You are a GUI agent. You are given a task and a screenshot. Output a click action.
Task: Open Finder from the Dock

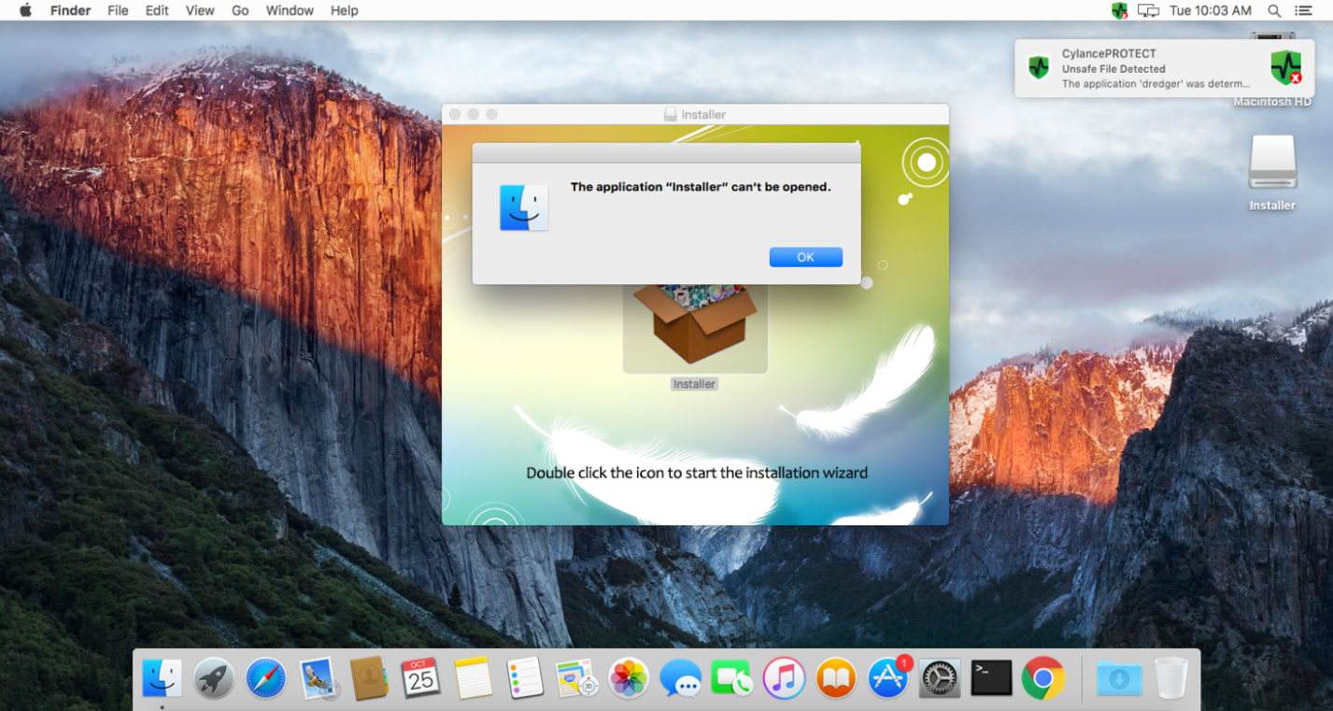click(162, 677)
